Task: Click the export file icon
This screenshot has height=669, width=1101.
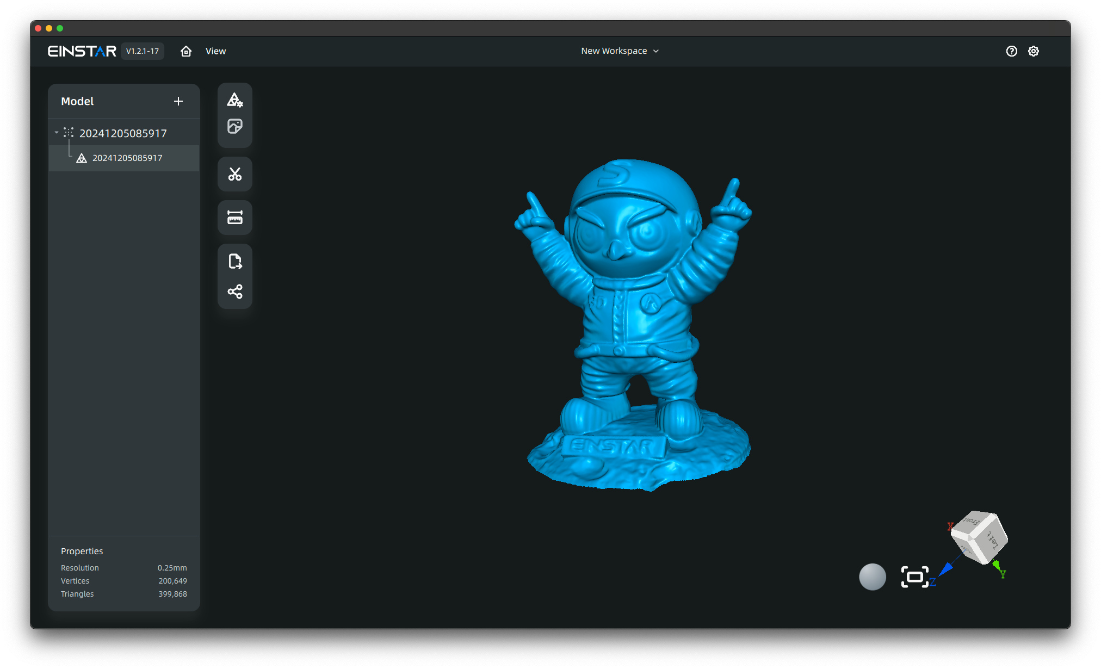Action: (x=235, y=261)
